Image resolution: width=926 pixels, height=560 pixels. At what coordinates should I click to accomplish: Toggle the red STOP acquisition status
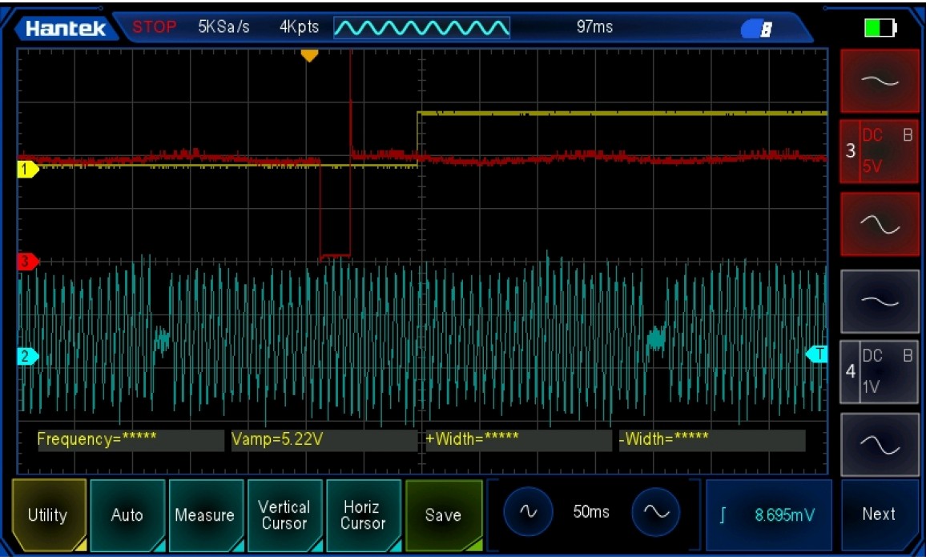(x=154, y=27)
